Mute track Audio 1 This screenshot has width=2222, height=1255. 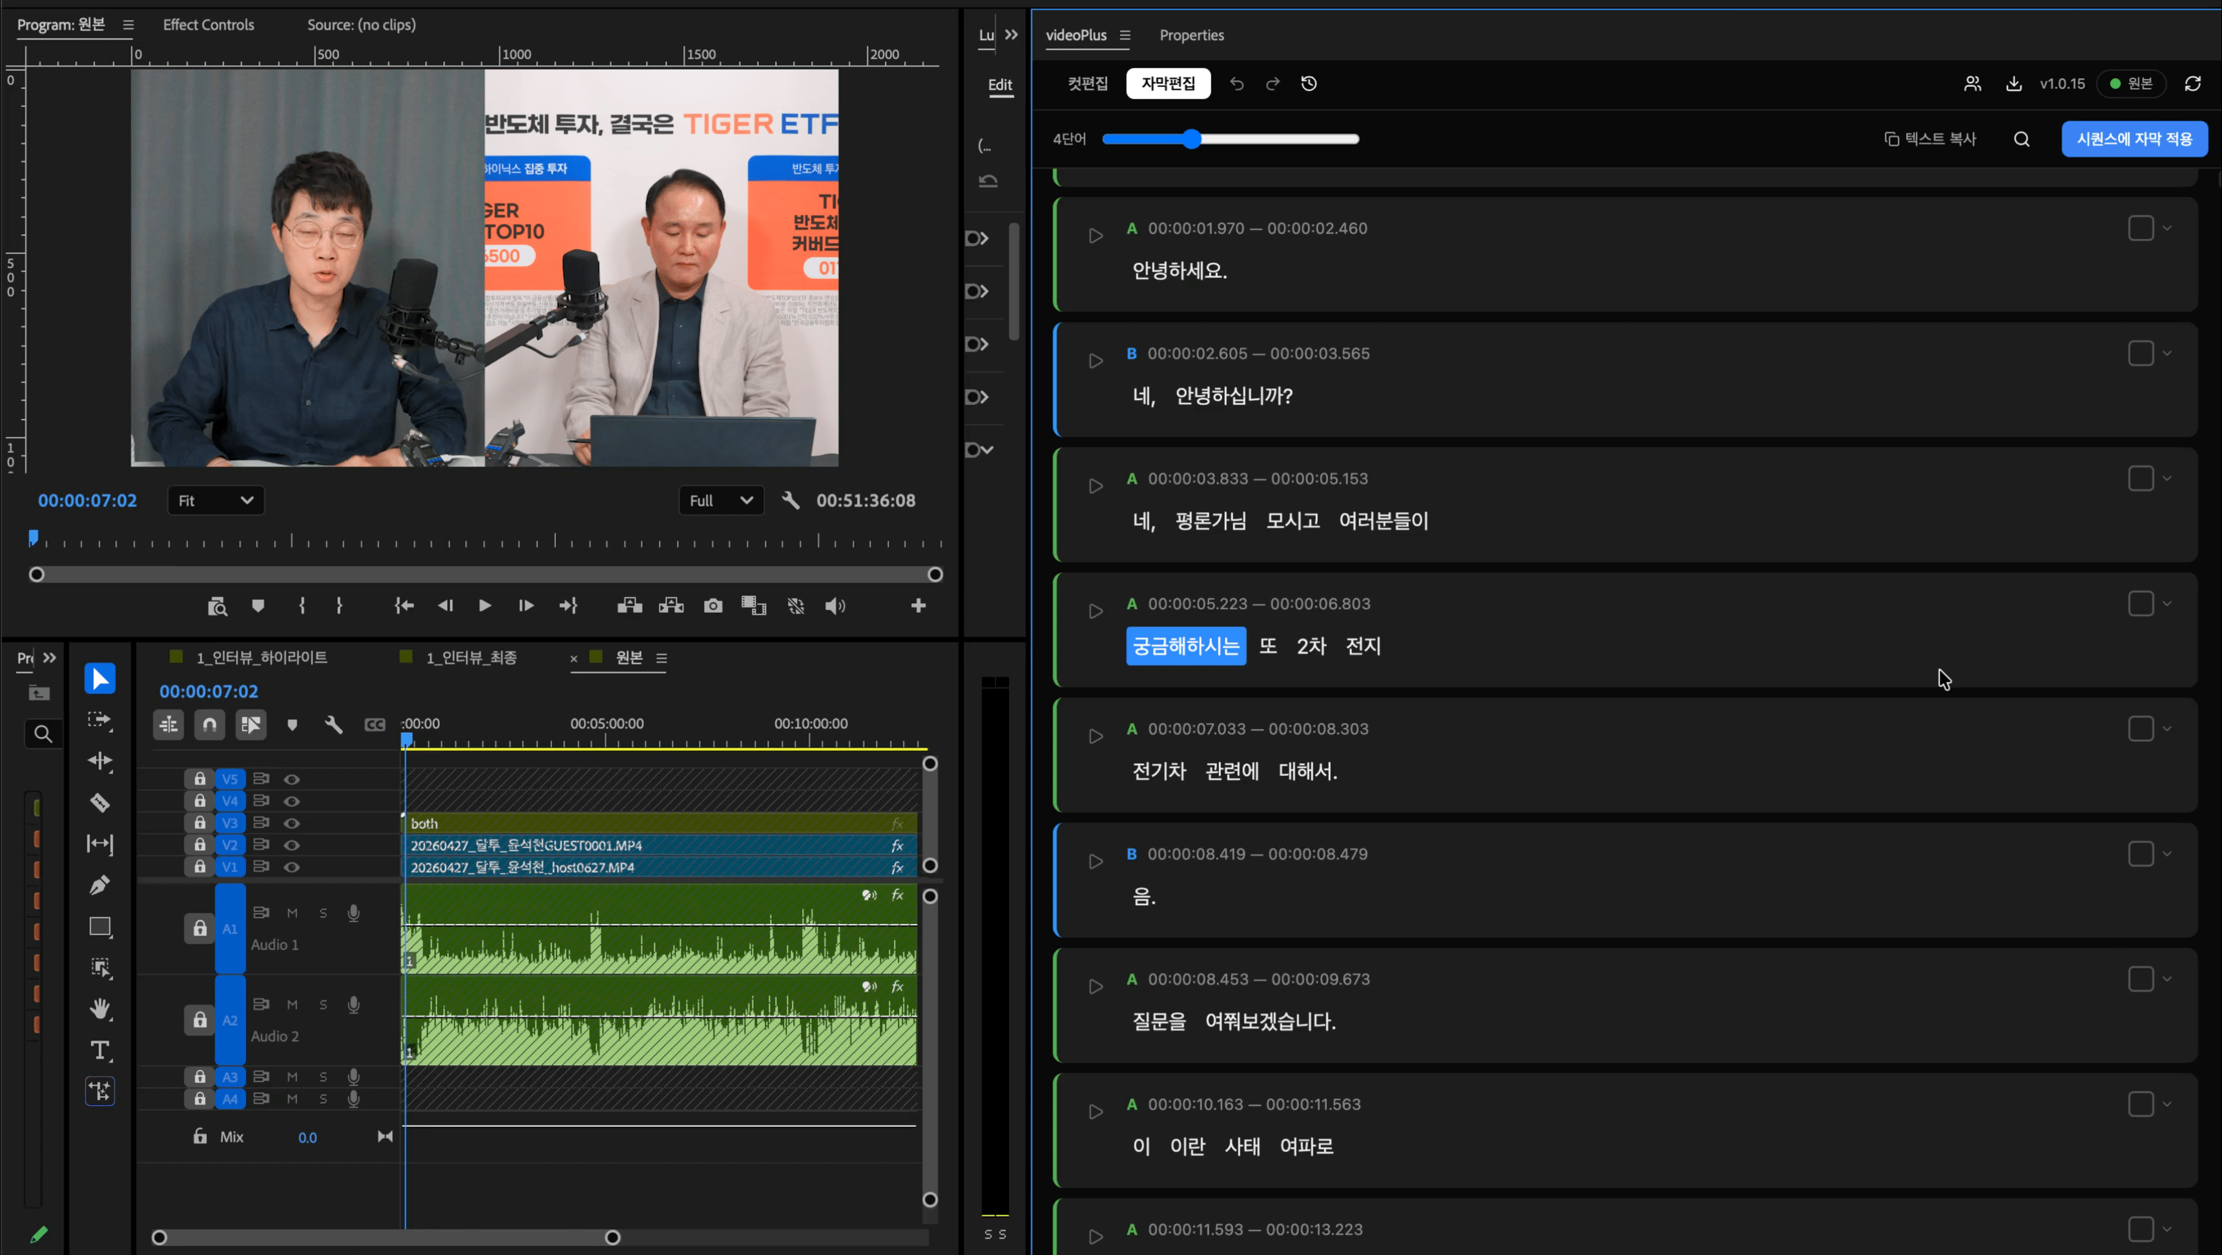[x=293, y=913]
